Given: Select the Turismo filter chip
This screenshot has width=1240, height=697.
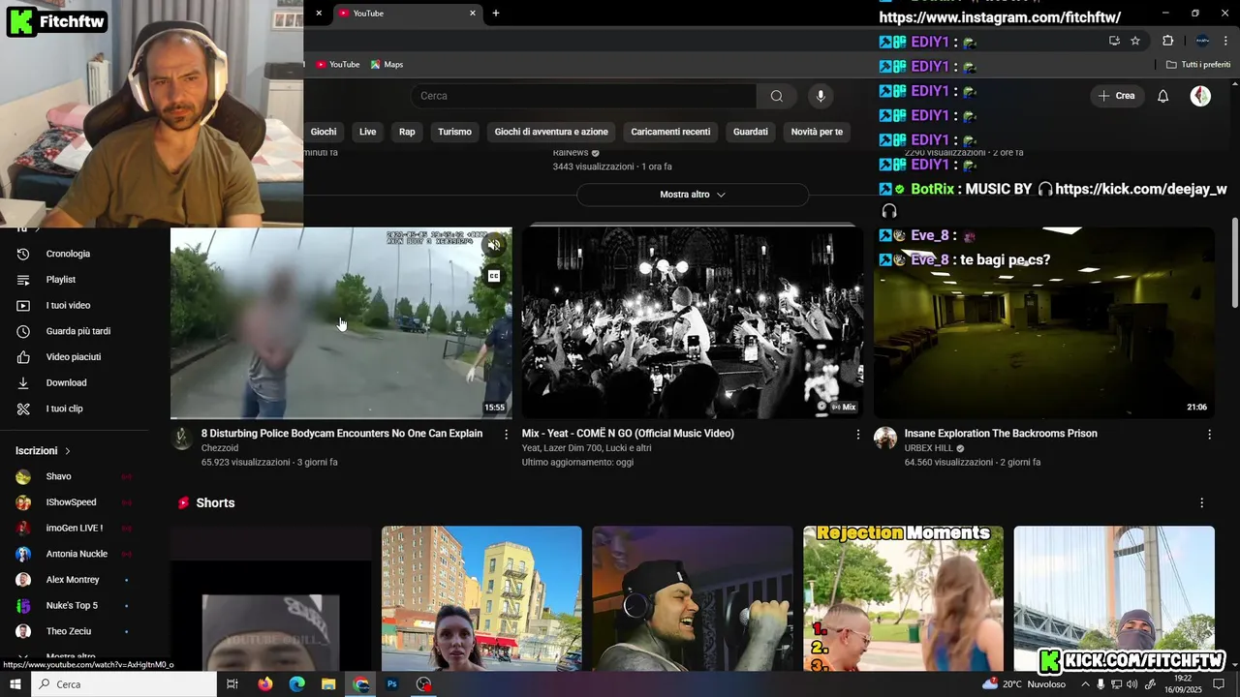Looking at the screenshot, I should [x=454, y=132].
